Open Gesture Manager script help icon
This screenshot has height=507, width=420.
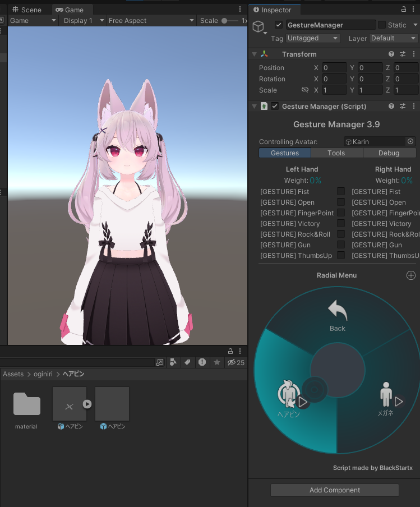(x=391, y=106)
